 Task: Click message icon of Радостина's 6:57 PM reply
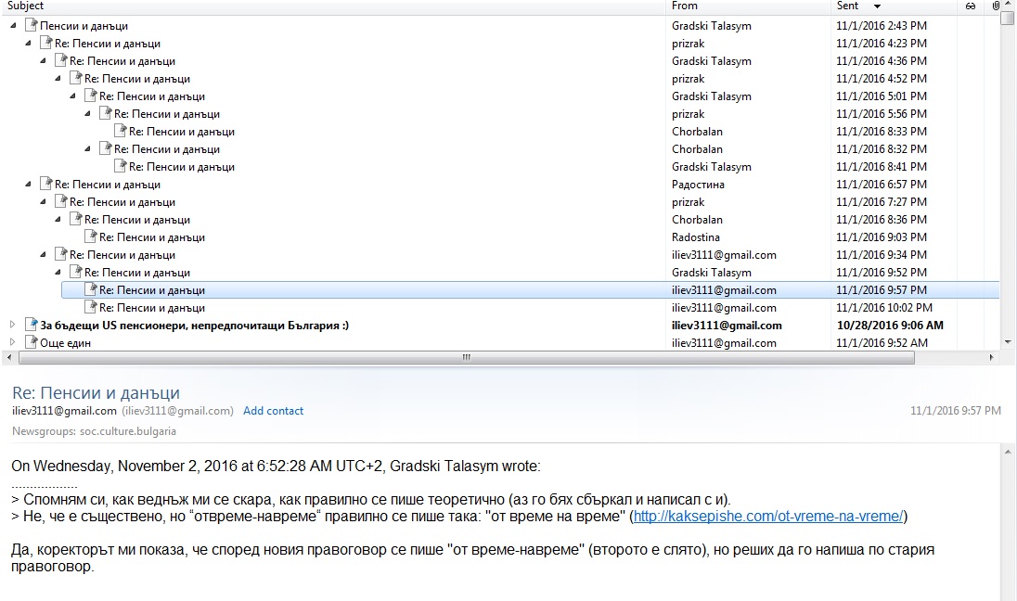45,184
